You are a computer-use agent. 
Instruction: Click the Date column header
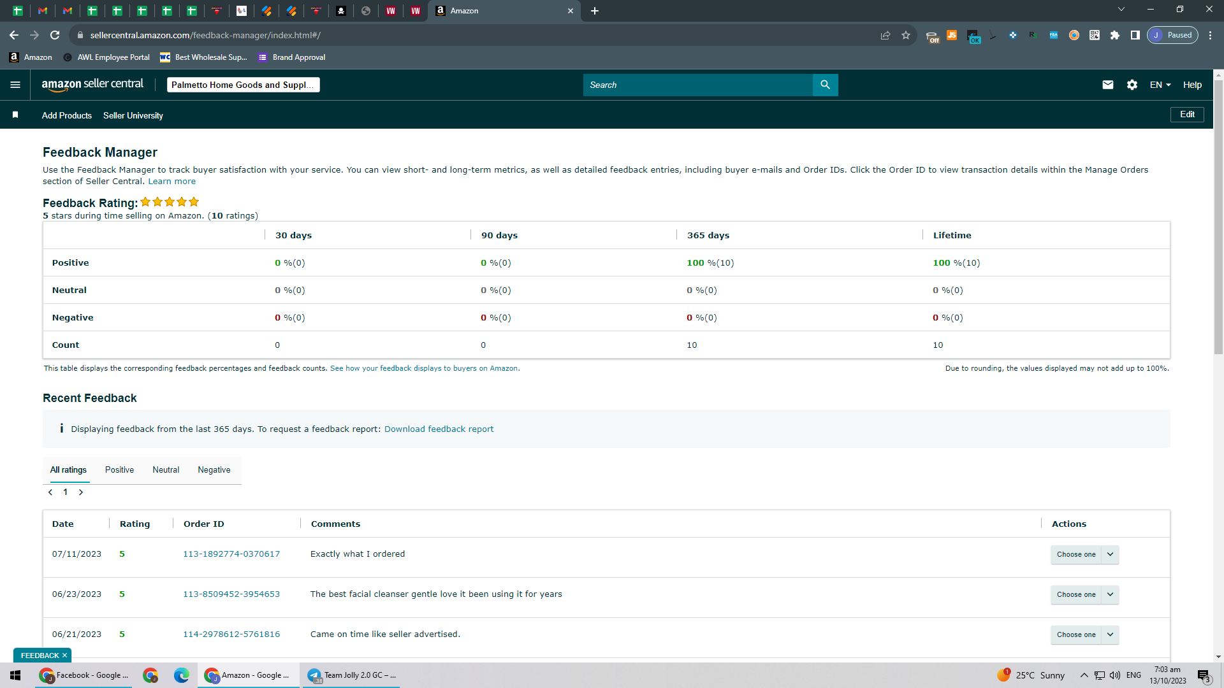pos(63,524)
